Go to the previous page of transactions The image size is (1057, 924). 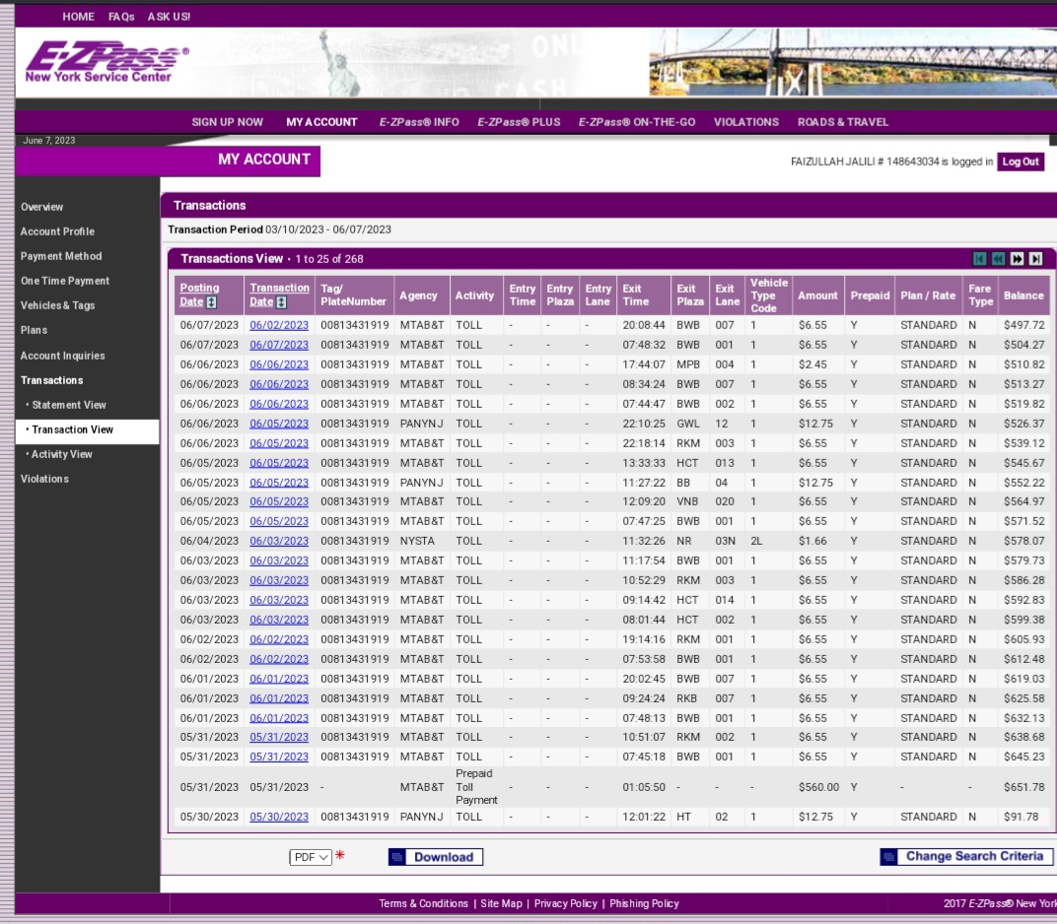coord(999,259)
